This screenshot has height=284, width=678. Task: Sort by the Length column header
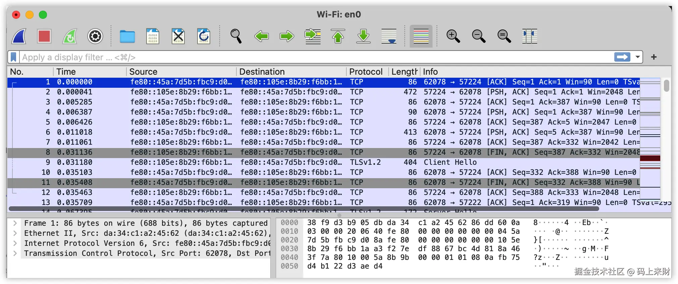tap(404, 72)
